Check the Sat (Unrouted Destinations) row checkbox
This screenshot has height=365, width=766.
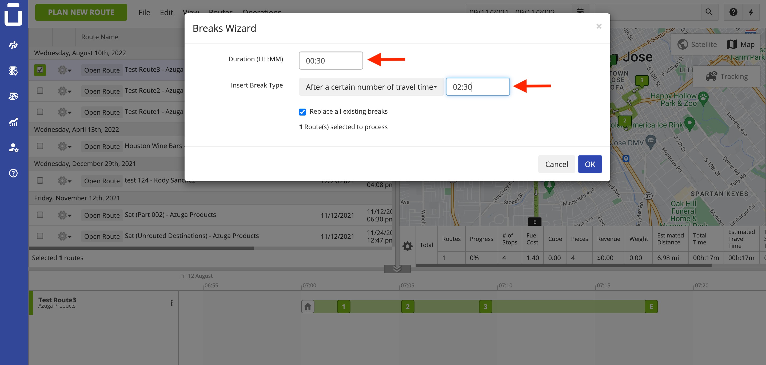click(x=40, y=236)
